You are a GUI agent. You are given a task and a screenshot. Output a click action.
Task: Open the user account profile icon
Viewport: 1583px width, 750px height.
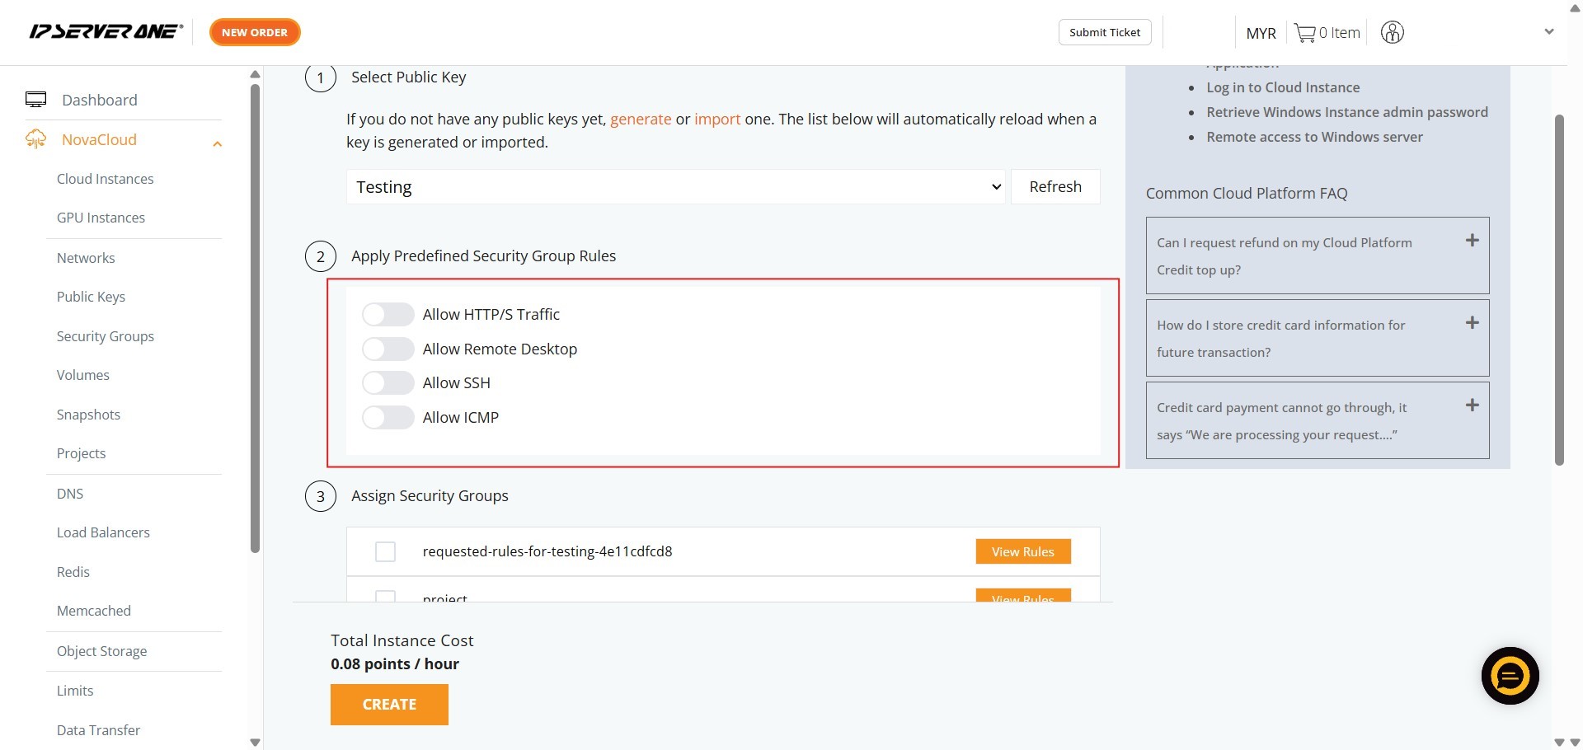click(1392, 33)
